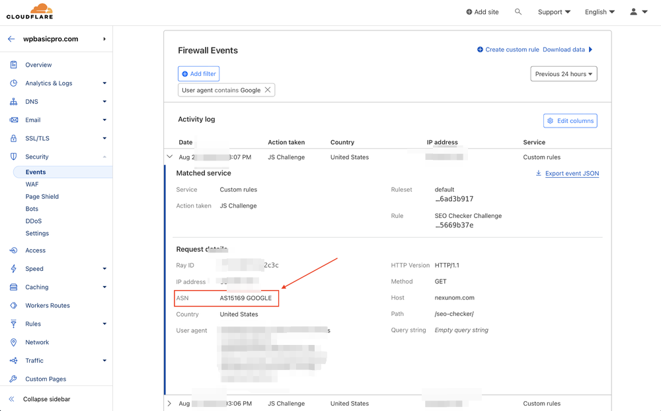This screenshot has height=411, width=661.
Task: Click the Country column header
Action: [342, 142]
